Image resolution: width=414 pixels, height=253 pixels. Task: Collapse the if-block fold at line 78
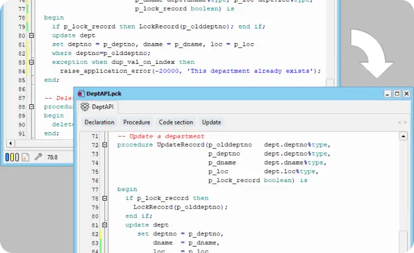[x=105, y=198]
